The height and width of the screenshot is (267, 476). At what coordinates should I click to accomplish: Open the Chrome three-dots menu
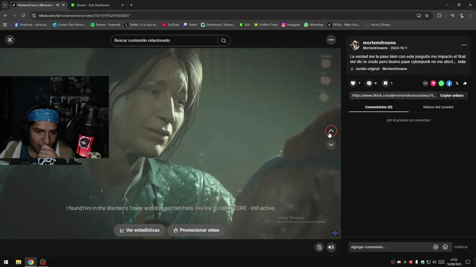pos(471,16)
